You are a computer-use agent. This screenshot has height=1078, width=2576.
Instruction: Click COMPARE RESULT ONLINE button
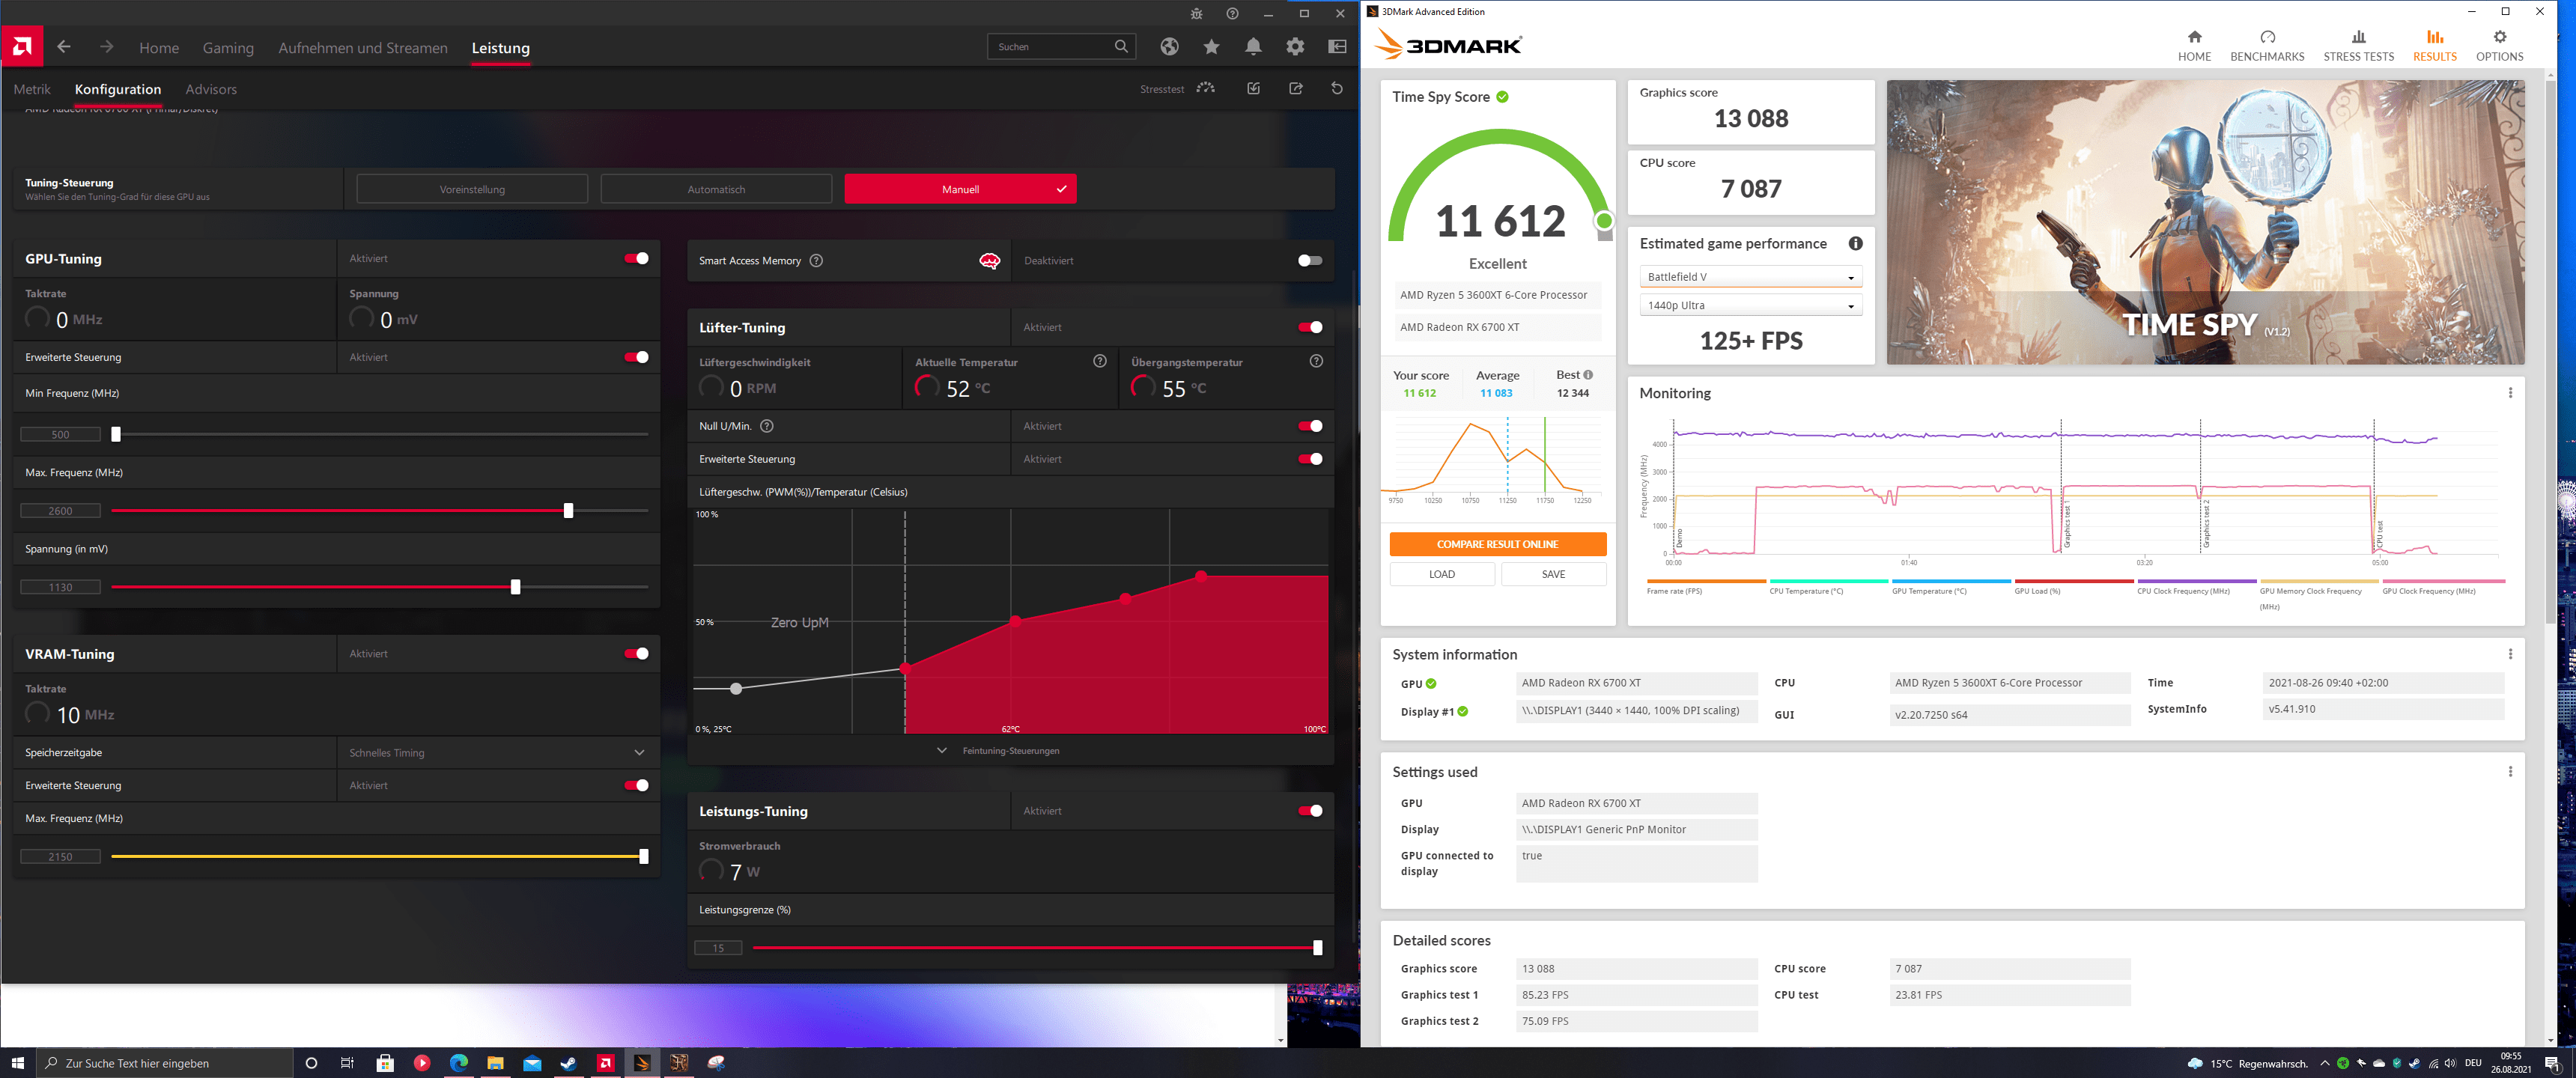point(1497,544)
